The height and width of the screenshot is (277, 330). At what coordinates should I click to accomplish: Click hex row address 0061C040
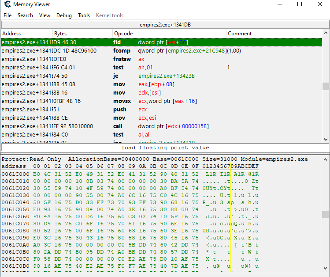coord(15,202)
